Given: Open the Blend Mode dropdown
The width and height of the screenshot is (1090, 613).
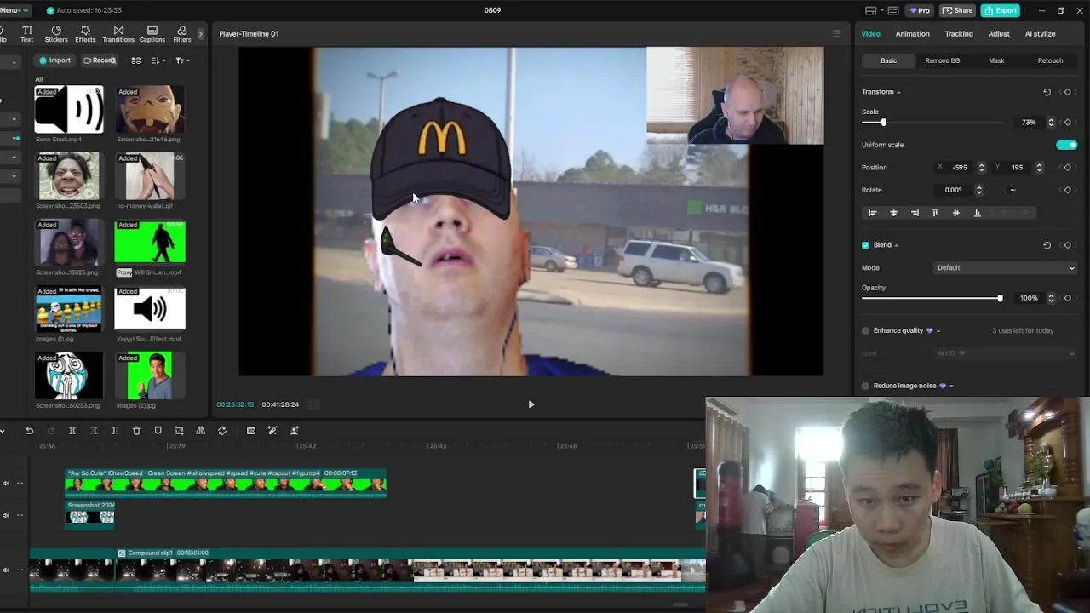Looking at the screenshot, I should 1006,268.
